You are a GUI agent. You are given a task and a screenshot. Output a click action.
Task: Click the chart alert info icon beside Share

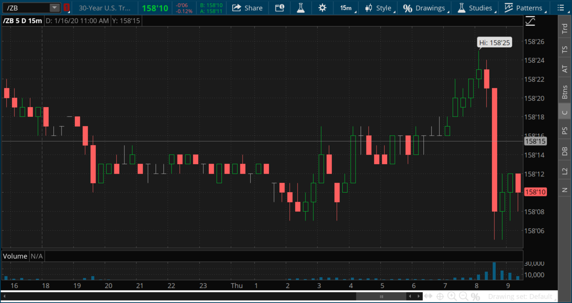[279, 8]
